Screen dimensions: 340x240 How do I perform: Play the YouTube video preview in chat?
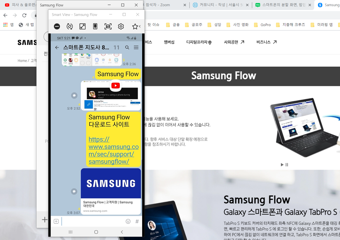[x=116, y=86]
